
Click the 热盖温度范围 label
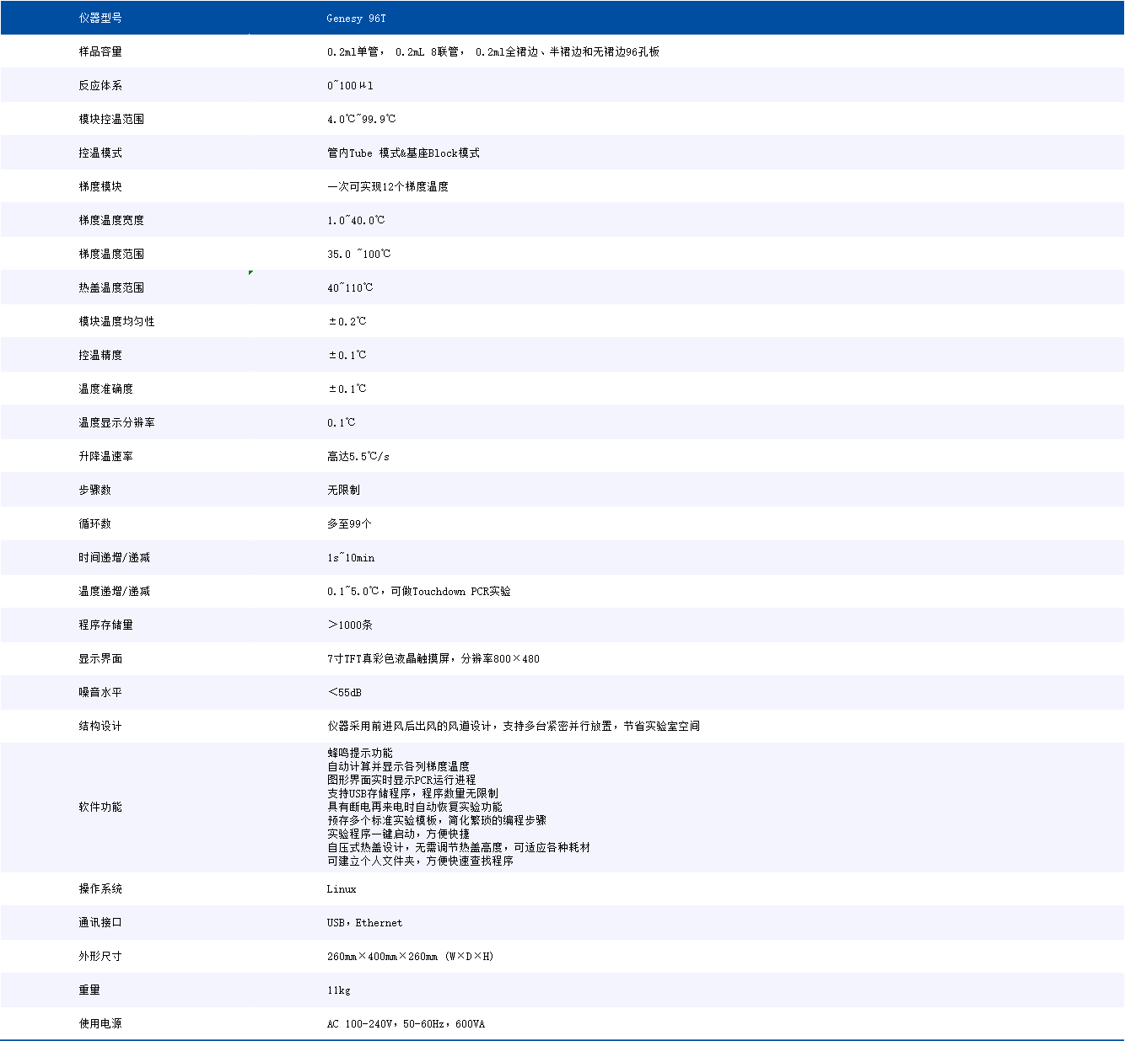coord(111,287)
